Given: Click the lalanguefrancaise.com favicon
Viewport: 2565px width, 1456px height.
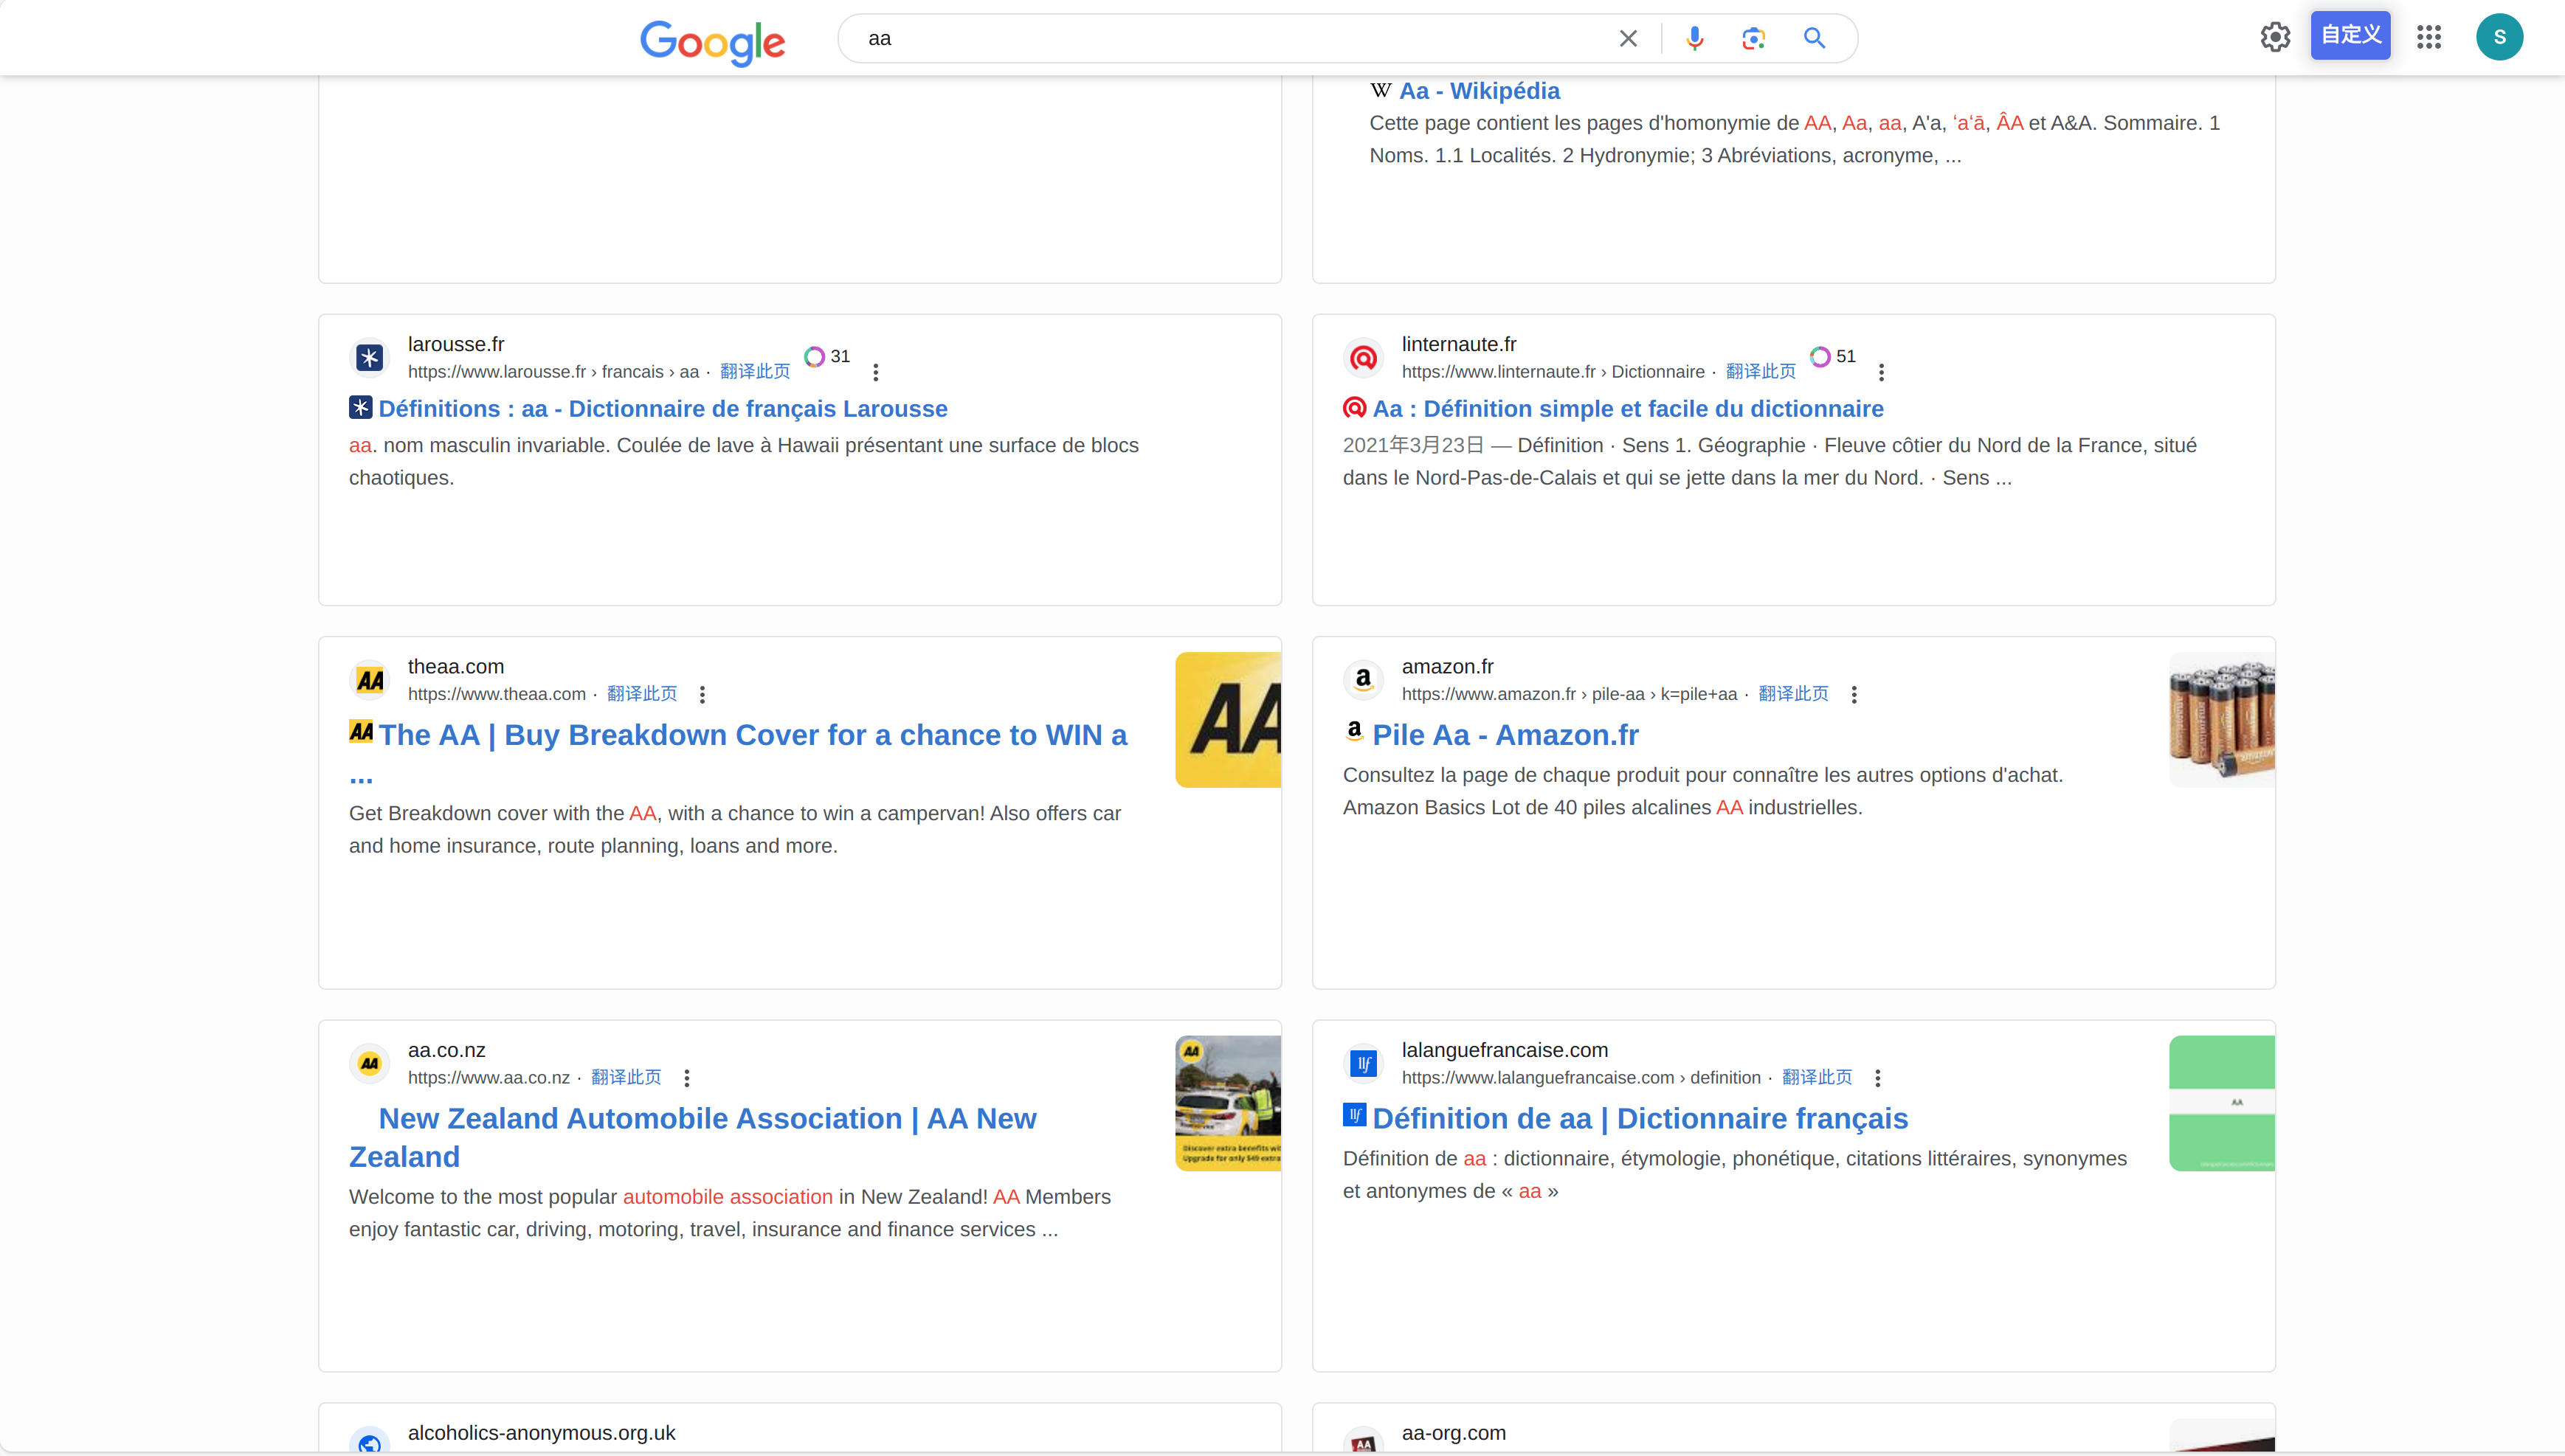Looking at the screenshot, I should [x=1362, y=1063].
